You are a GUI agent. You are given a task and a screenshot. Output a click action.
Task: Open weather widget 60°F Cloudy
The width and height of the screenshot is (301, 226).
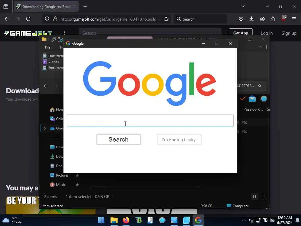[x=12, y=220]
